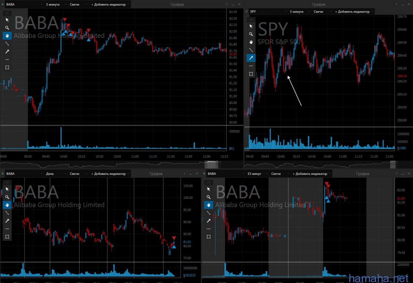Click the 'График' title of BABA 1-minute panel
The image size is (413, 283).
[177, 4]
